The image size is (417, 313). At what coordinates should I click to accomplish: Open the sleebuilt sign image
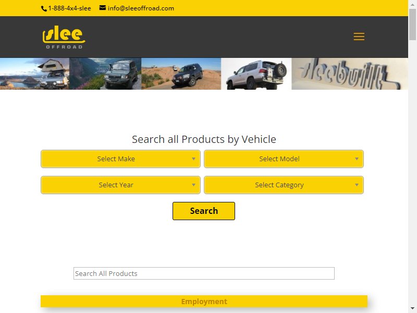[x=350, y=74]
